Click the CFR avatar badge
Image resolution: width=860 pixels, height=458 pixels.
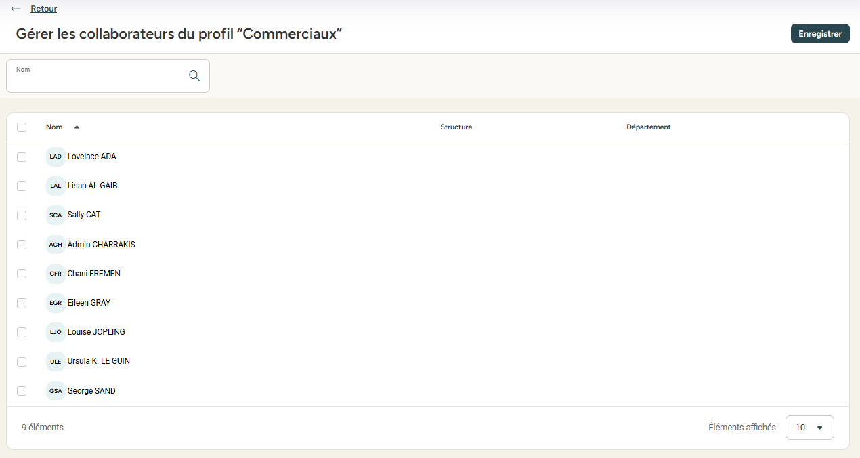click(x=56, y=274)
